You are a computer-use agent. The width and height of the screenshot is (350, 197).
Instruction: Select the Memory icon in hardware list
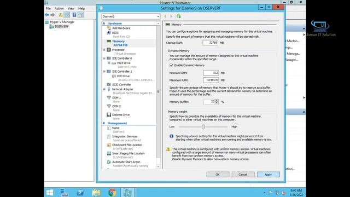pos(109,42)
